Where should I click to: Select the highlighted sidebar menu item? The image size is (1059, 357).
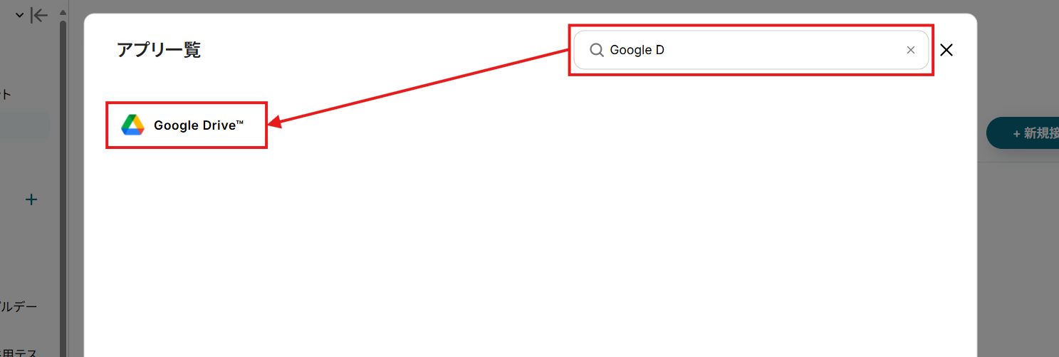click(x=25, y=125)
